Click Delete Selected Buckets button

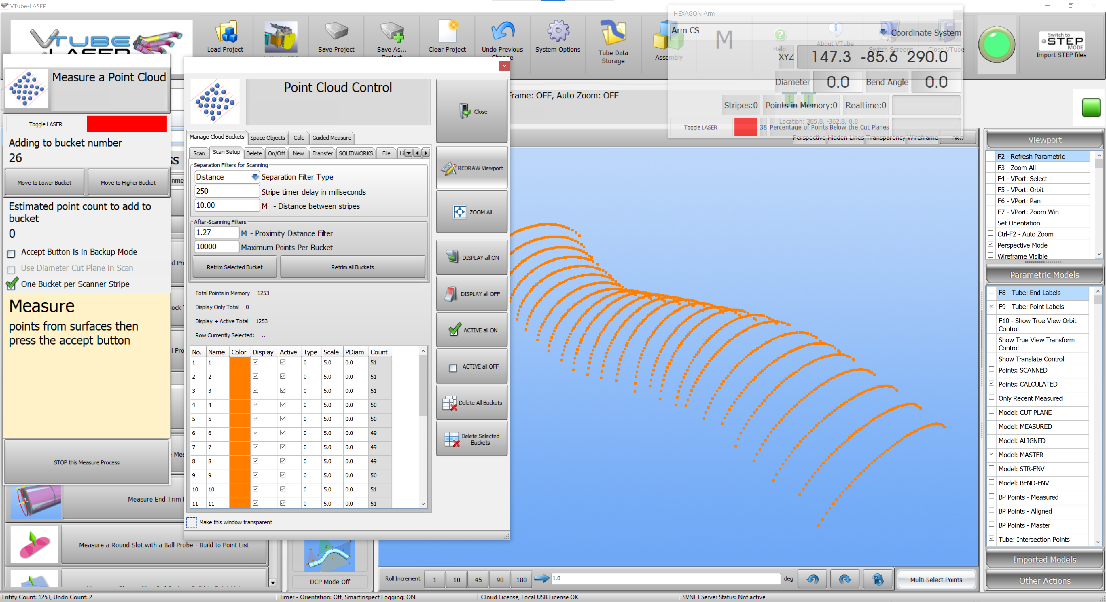coord(472,439)
